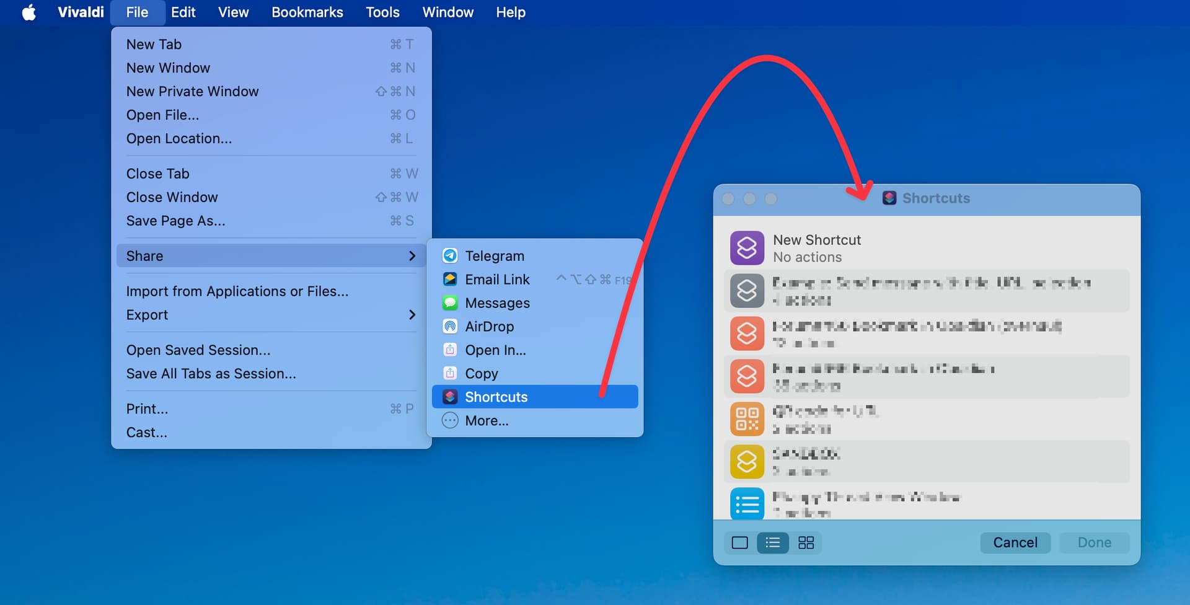Click the AirDrop icon
This screenshot has width=1190, height=605.
pos(450,327)
